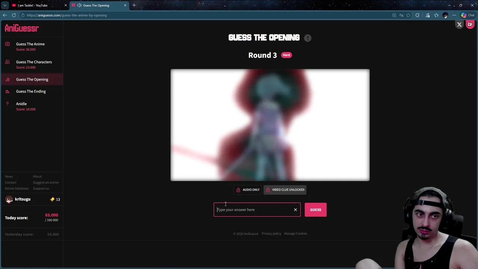This screenshot has width=478, height=269.
Task: Close the Guess The Opening tab
Action: click(x=125, y=5)
